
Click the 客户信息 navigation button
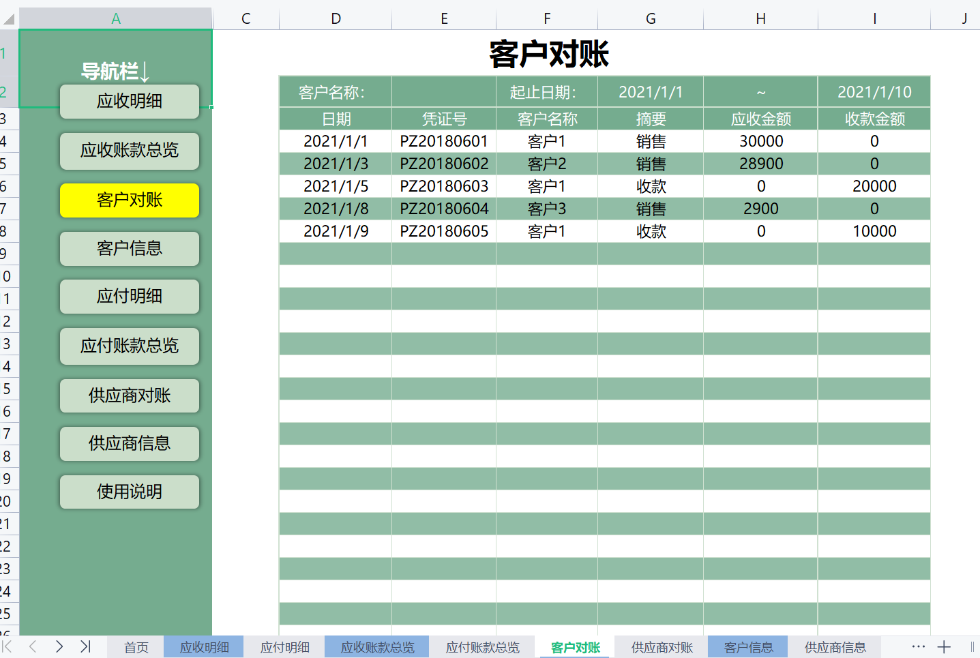pyautogui.click(x=129, y=249)
